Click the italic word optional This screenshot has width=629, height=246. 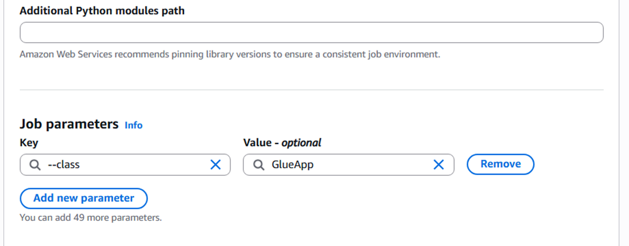pos(302,143)
